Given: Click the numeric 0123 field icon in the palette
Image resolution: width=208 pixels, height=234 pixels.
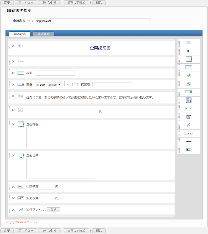Looking at the screenshot, I should pos(189,108).
